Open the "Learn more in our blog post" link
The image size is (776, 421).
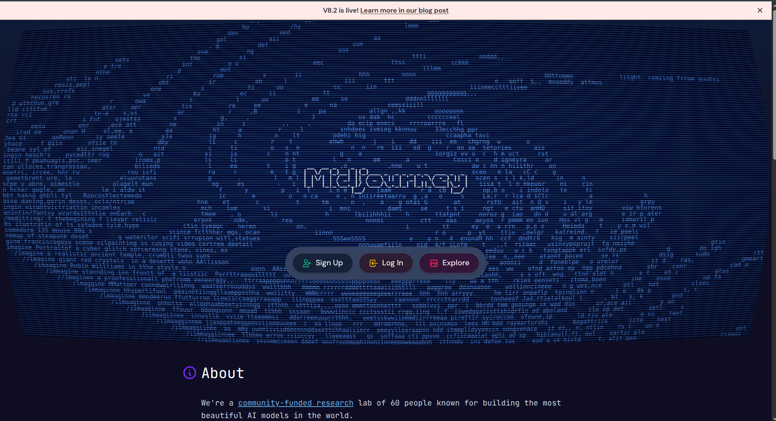coord(404,10)
